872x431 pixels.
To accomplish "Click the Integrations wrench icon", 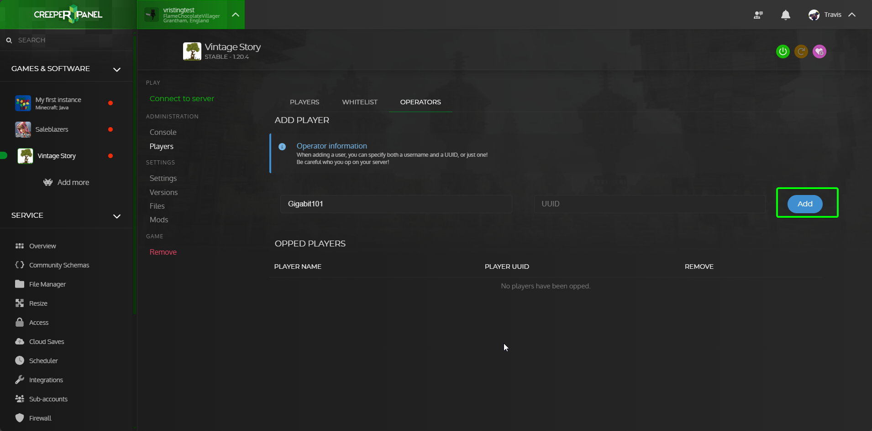I will click(x=20, y=380).
